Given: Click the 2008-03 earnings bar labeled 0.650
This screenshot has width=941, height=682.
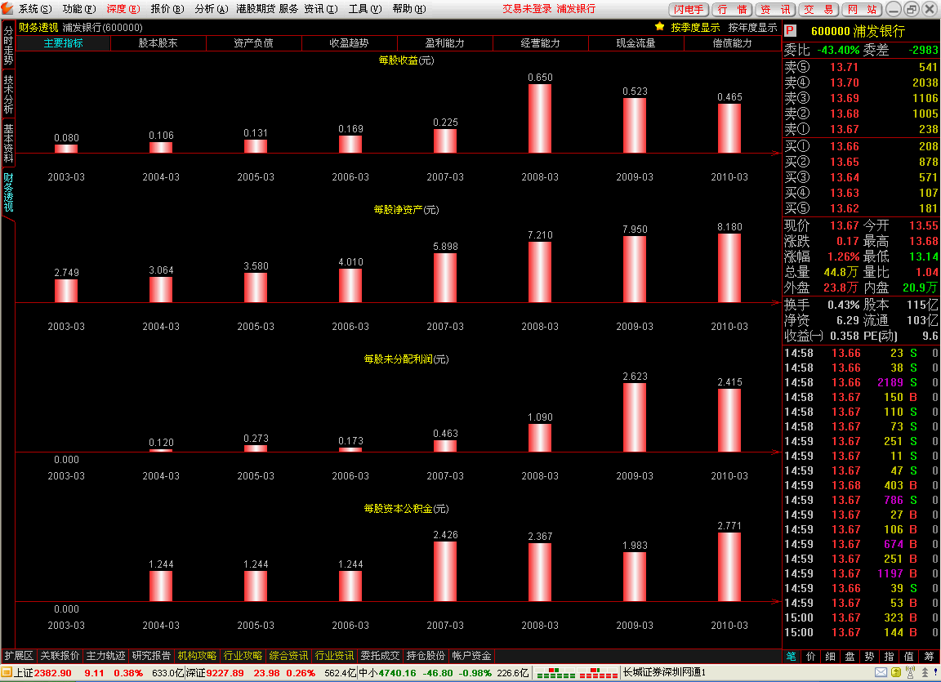Looking at the screenshot, I should [540, 118].
